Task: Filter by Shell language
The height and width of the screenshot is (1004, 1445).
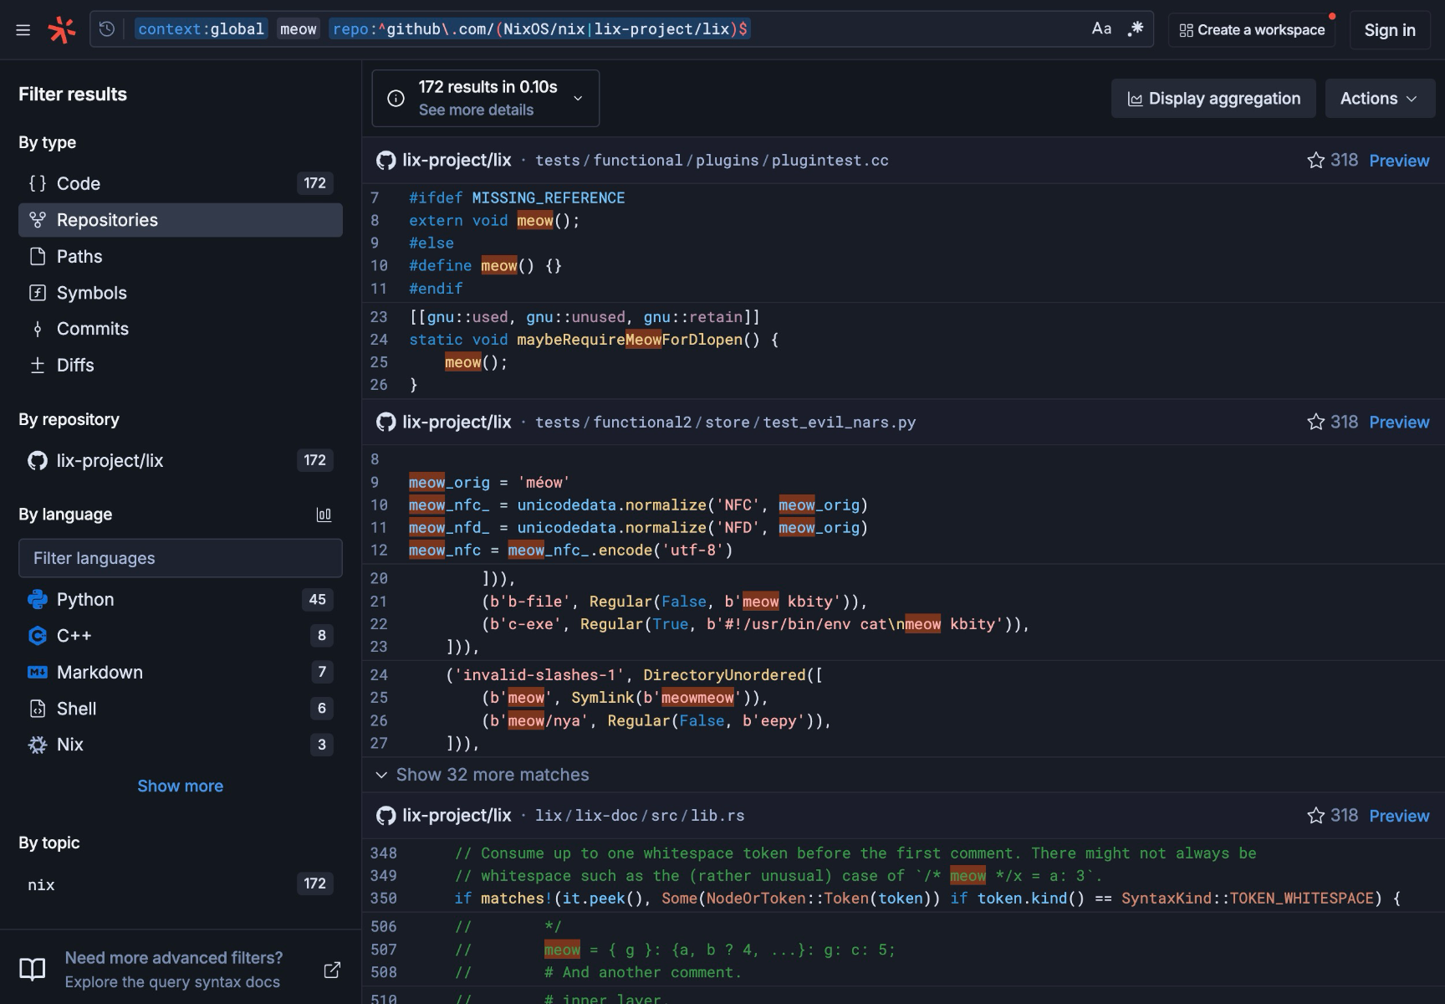Action: click(x=180, y=709)
